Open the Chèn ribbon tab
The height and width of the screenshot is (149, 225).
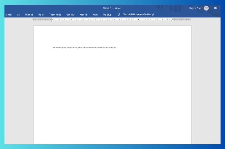[9, 15]
